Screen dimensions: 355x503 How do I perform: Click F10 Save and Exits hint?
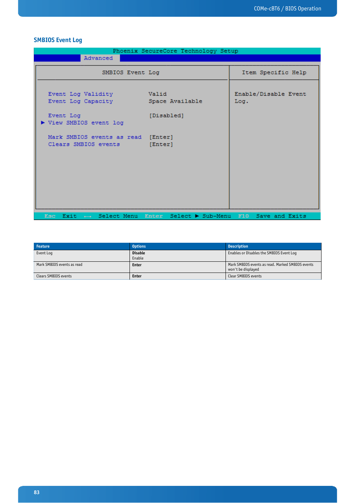[272, 216]
